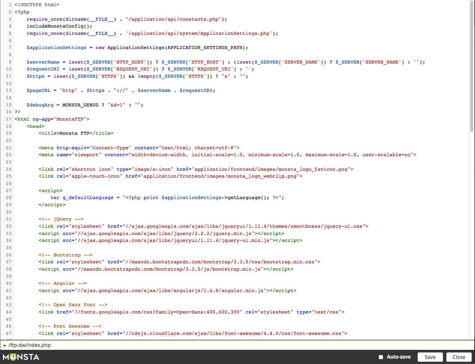Click the <!-- Bootstrap --> comment

tap(65, 255)
